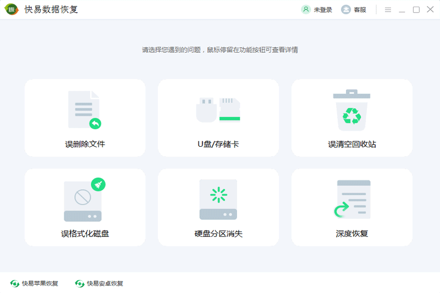Image resolution: width=440 pixels, height=293 pixels.
Task: Click the recycle bin icon
Action: click(351, 110)
